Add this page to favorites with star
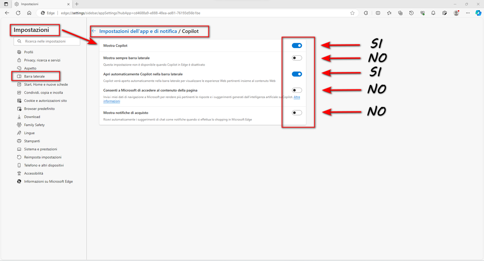 [352, 13]
